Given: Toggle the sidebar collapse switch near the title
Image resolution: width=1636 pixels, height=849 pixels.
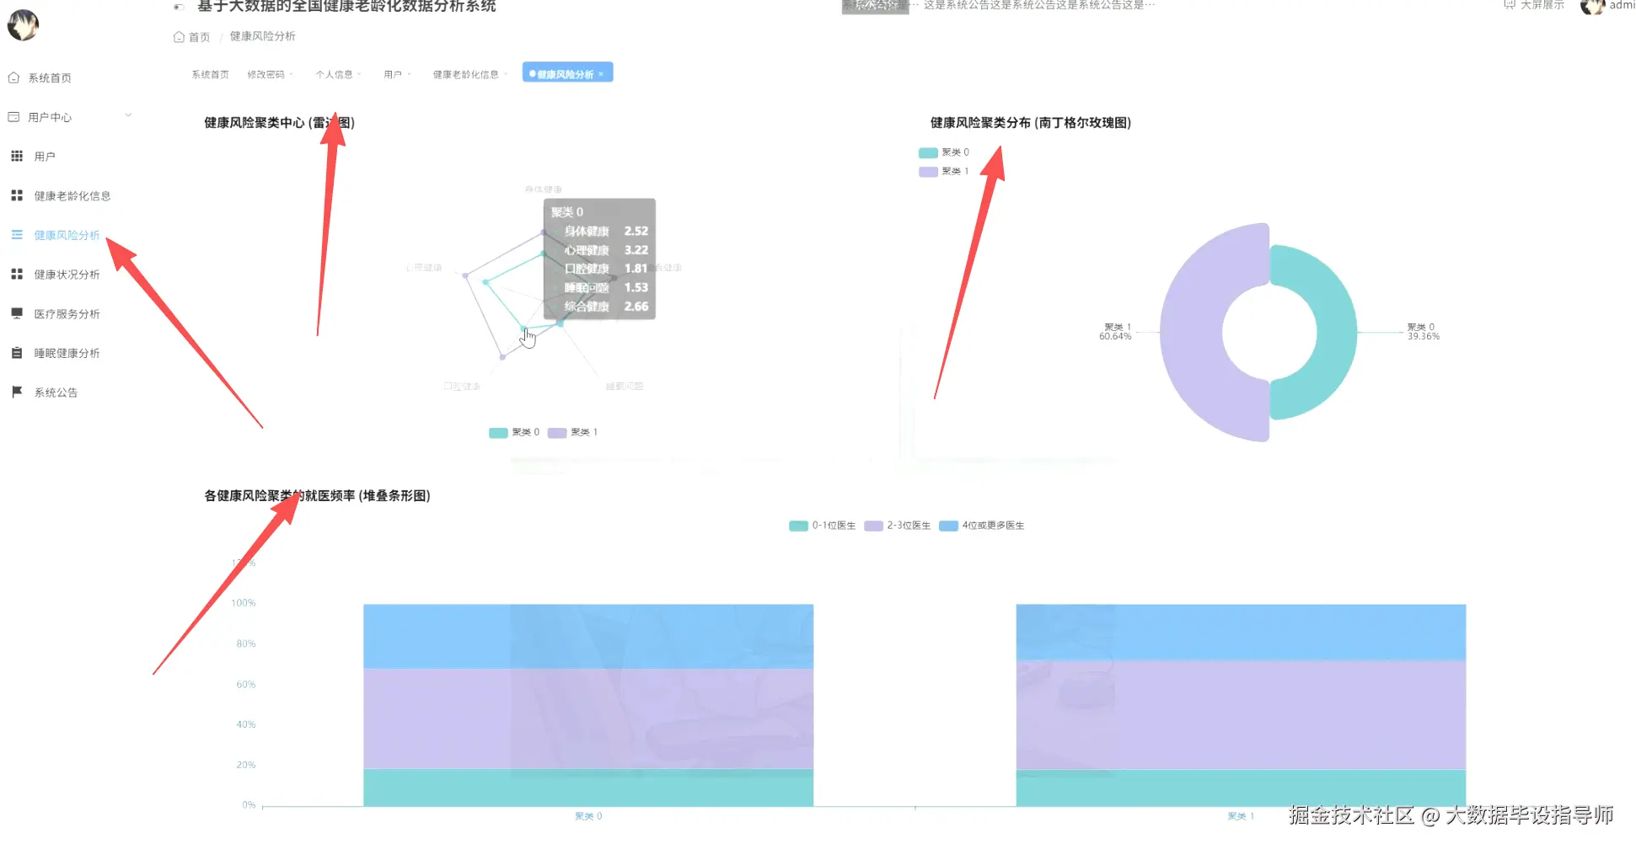Looking at the screenshot, I should 179,7.
